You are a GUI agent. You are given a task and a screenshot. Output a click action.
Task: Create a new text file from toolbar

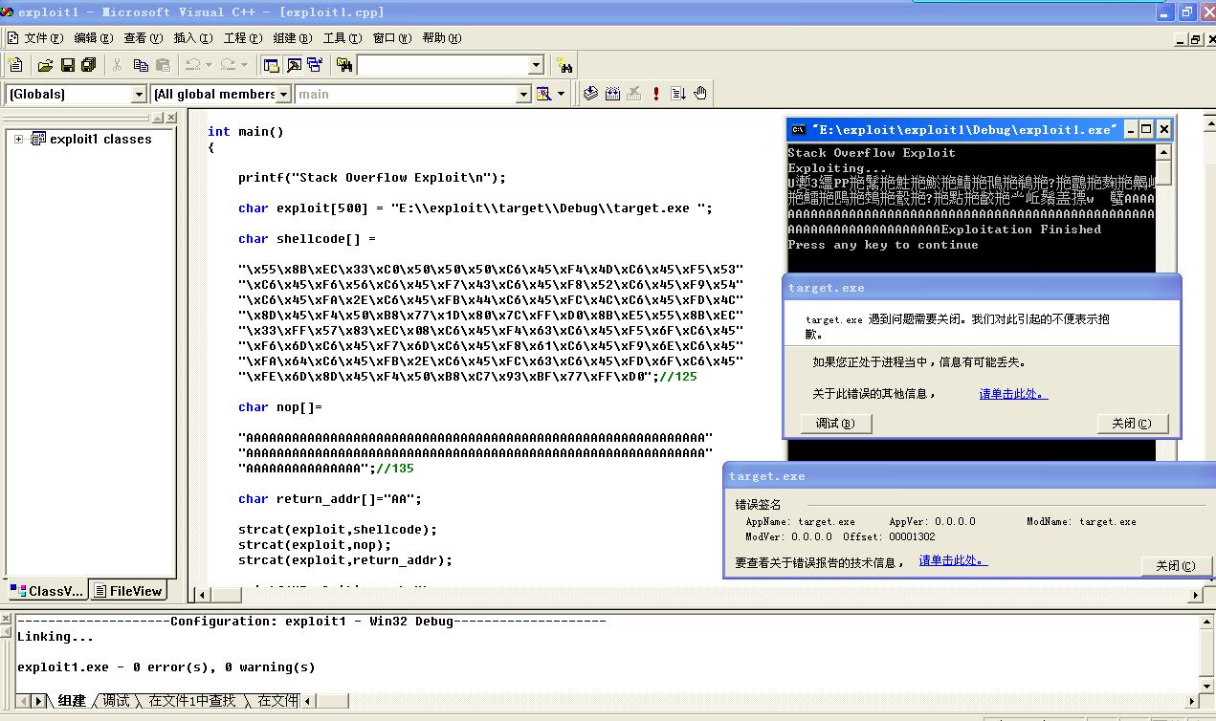tap(15, 65)
